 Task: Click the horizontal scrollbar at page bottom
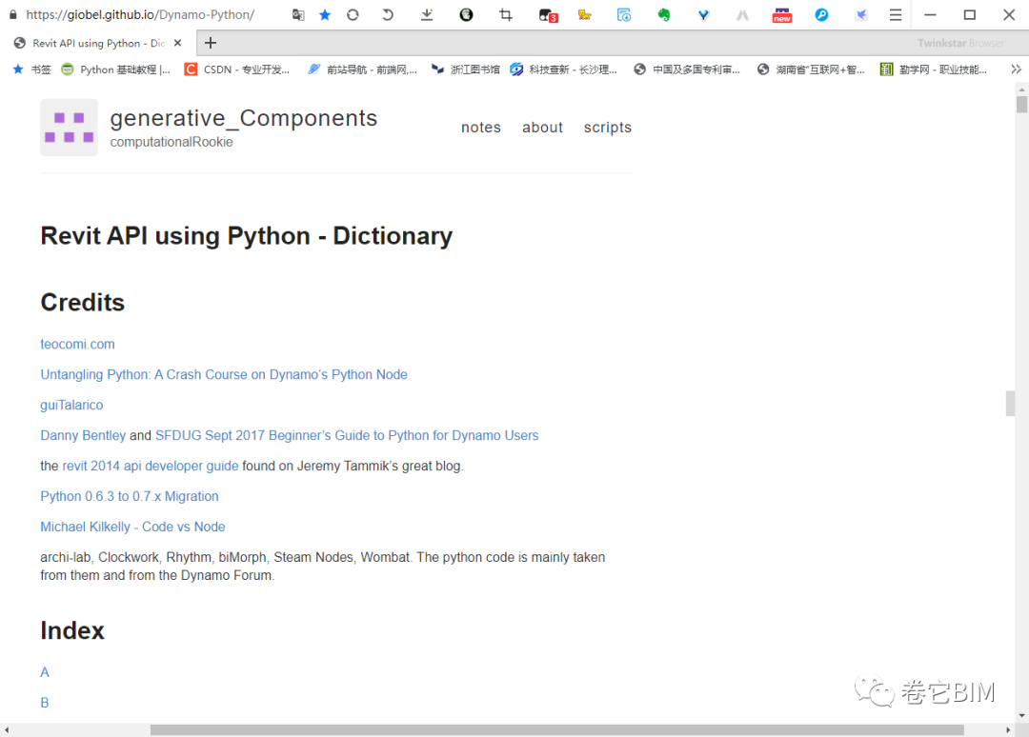[x=556, y=730]
